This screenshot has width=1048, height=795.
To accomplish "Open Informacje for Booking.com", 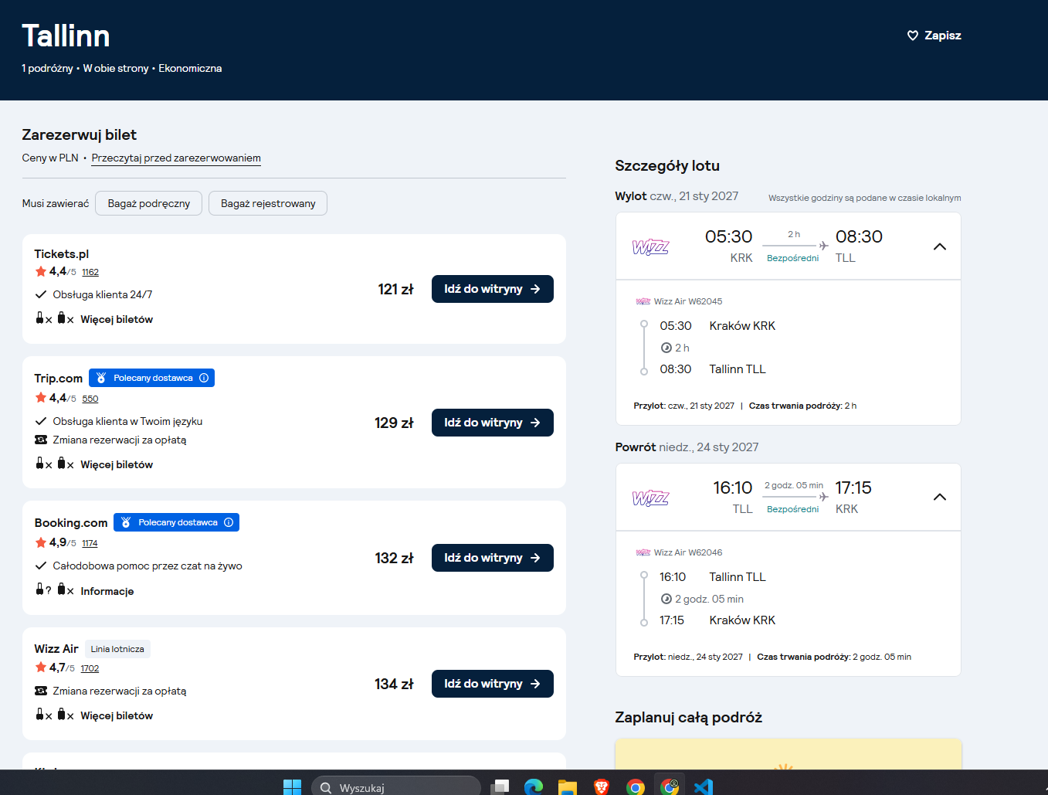I will click(107, 591).
